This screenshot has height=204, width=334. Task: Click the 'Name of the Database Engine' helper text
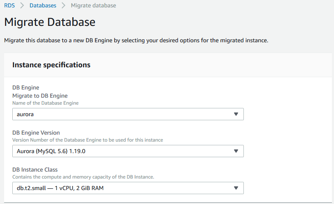(x=45, y=103)
